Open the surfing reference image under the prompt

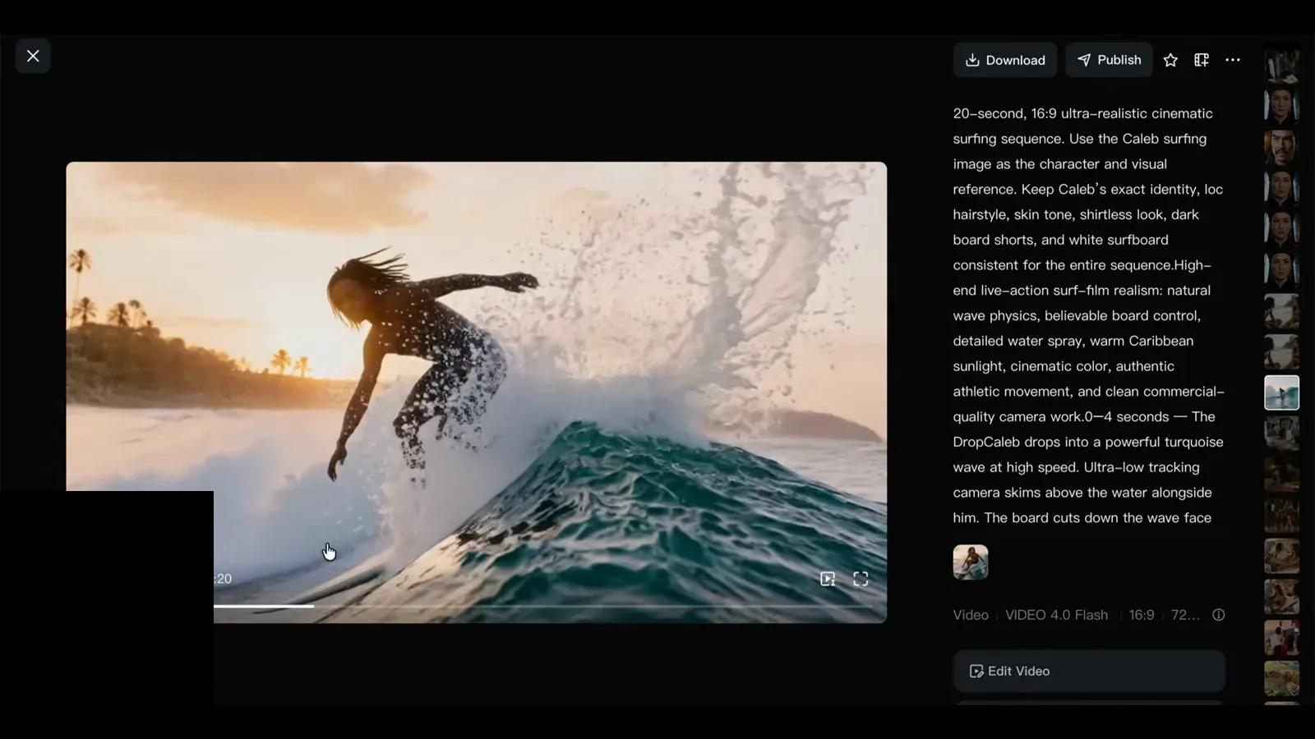tap(971, 562)
